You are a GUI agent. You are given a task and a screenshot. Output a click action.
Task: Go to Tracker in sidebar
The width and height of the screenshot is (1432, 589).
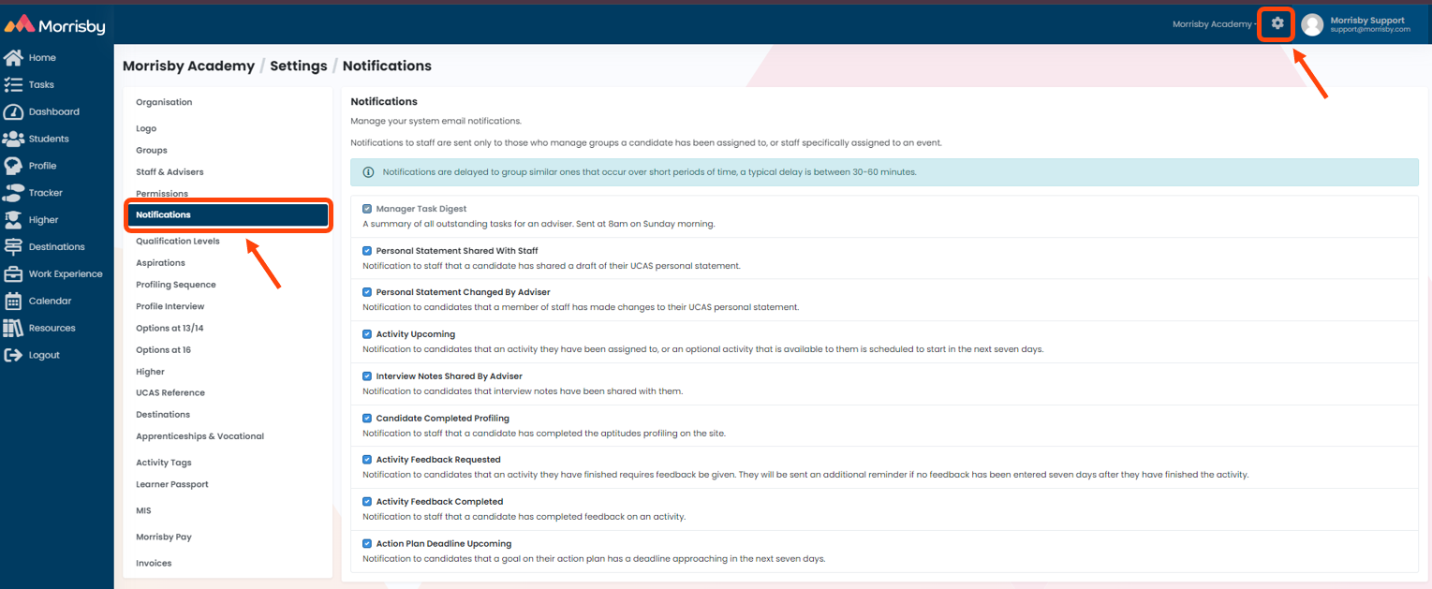coord(46,193)
